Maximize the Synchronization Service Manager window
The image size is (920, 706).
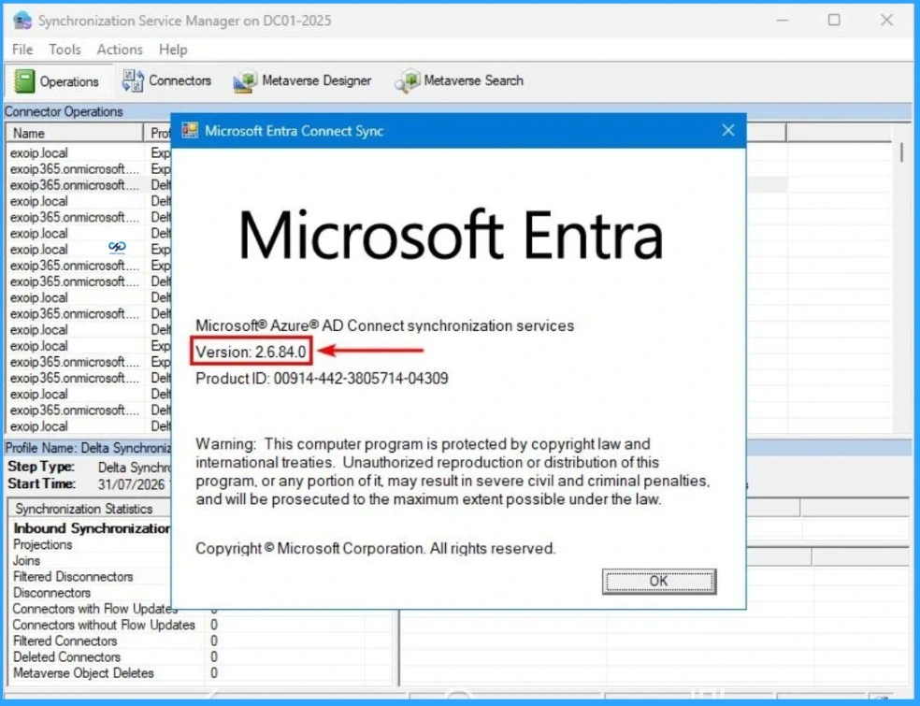834,20
